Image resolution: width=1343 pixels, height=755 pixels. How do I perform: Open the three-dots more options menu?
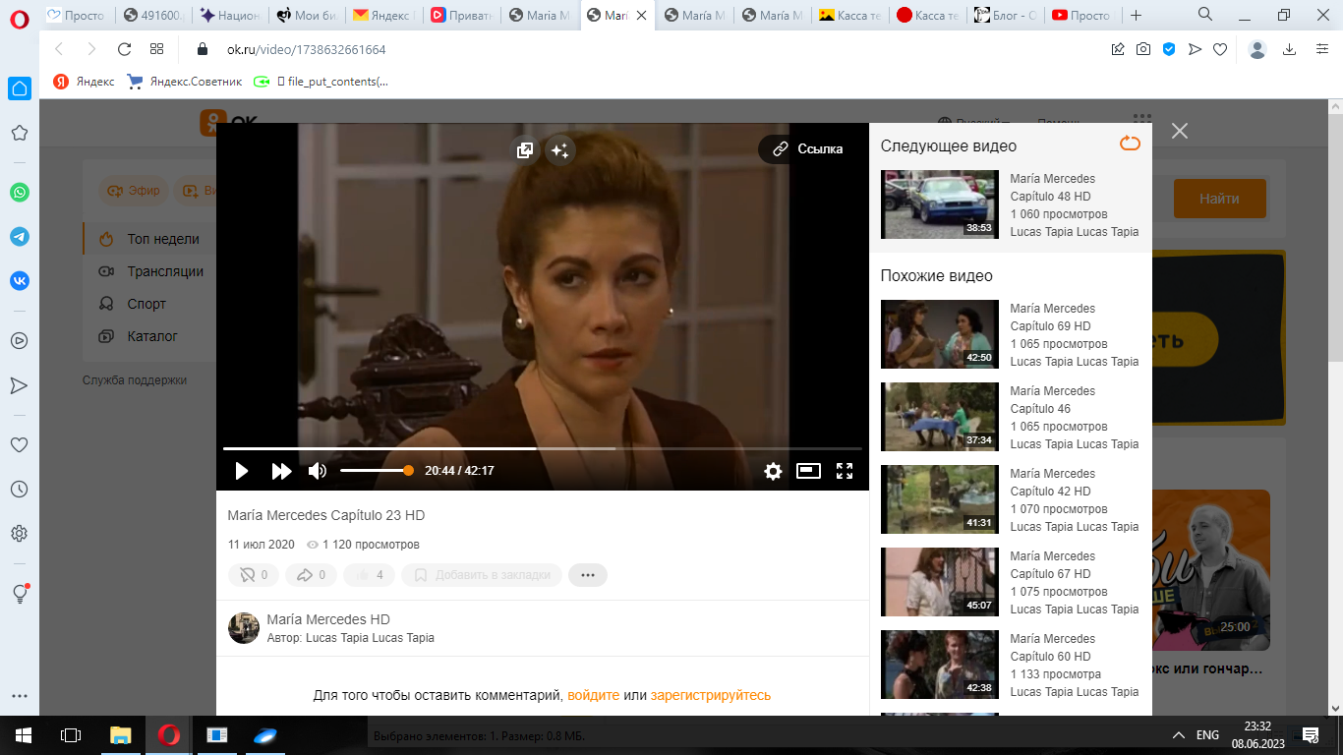[588, 575]
